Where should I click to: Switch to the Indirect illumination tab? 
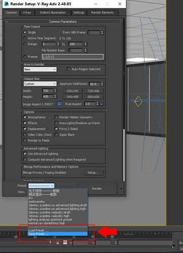(53, 13)
